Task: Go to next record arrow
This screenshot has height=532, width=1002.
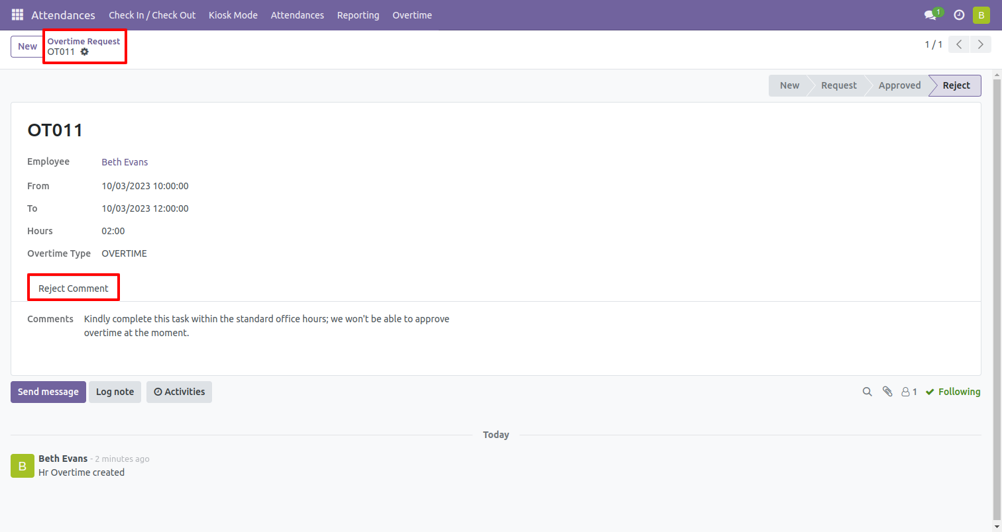Action: tap(980, 44)
